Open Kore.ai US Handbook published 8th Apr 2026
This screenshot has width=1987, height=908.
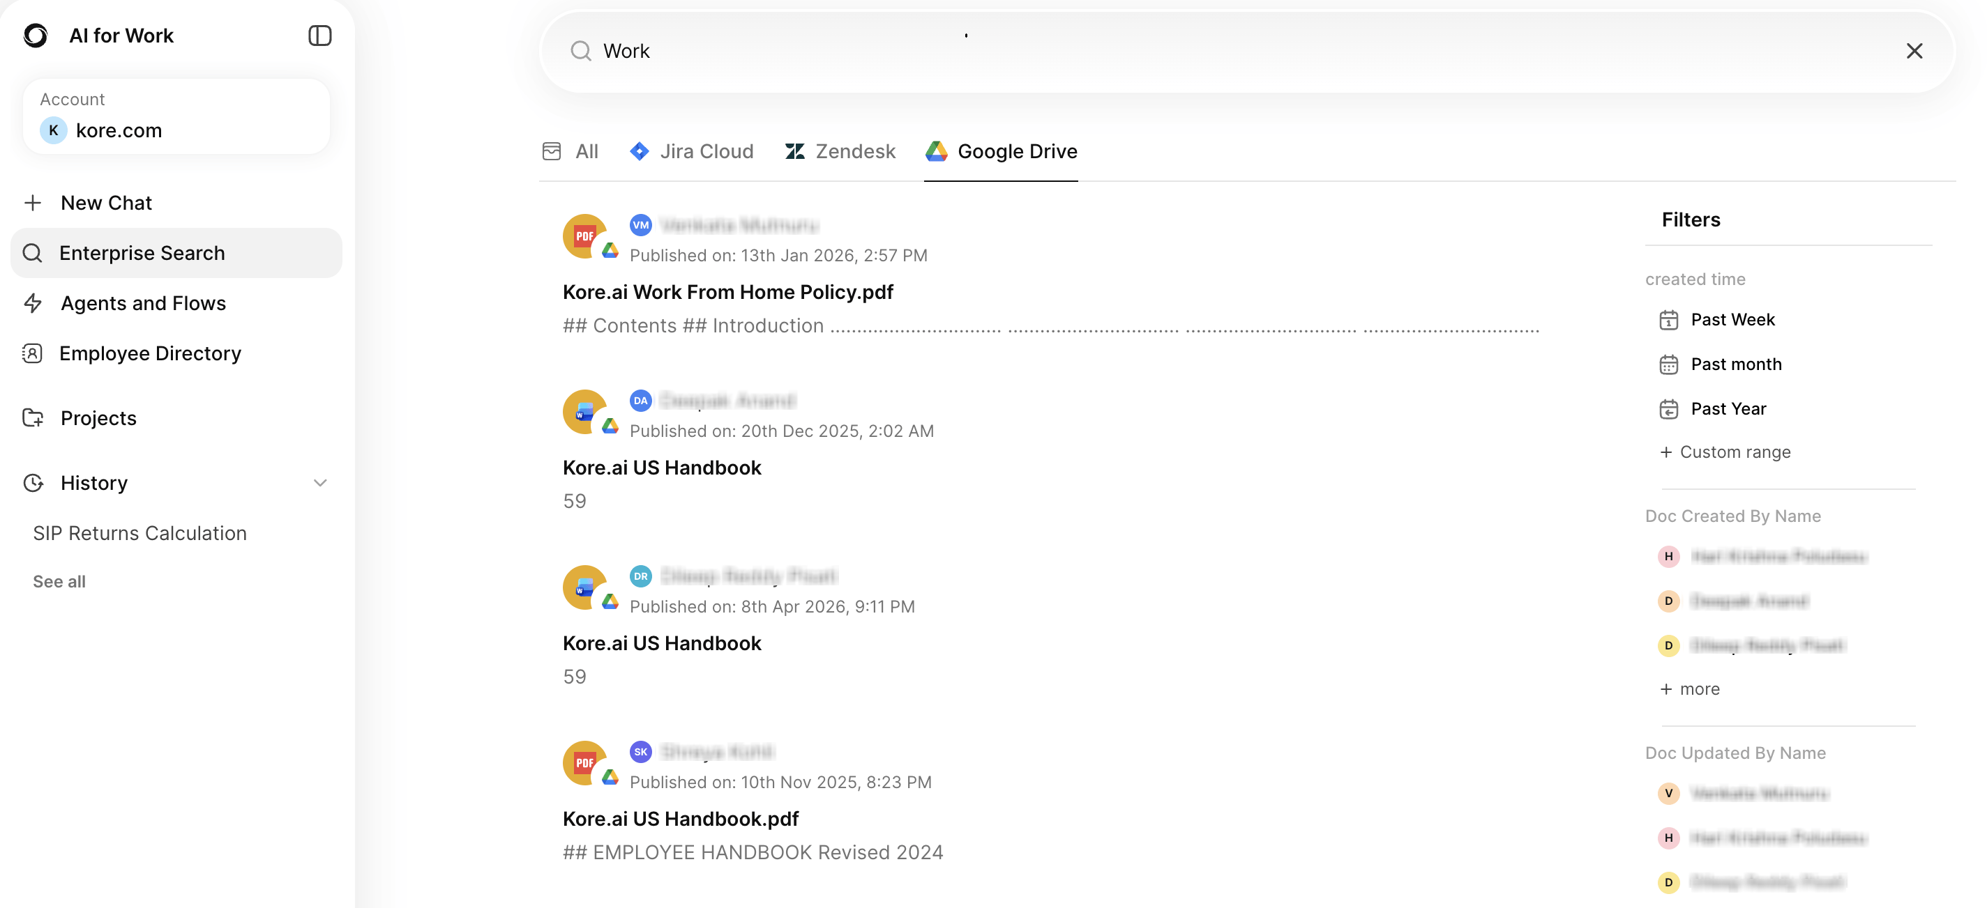tap(661, 644)
